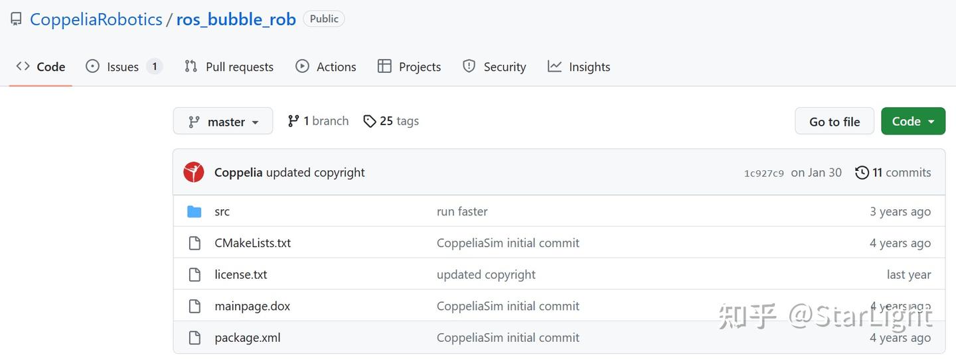The image size is (956, 359).
Task: Expand the master branch dropdown
Action: pos(223,121)
